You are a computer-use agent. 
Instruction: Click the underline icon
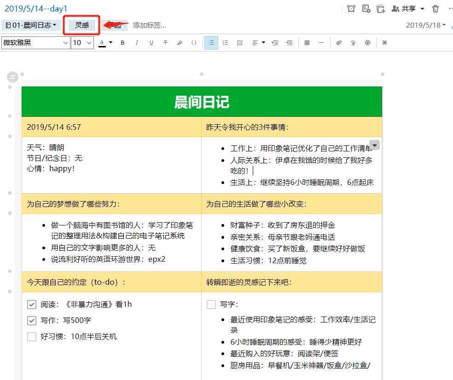point(151,43)
